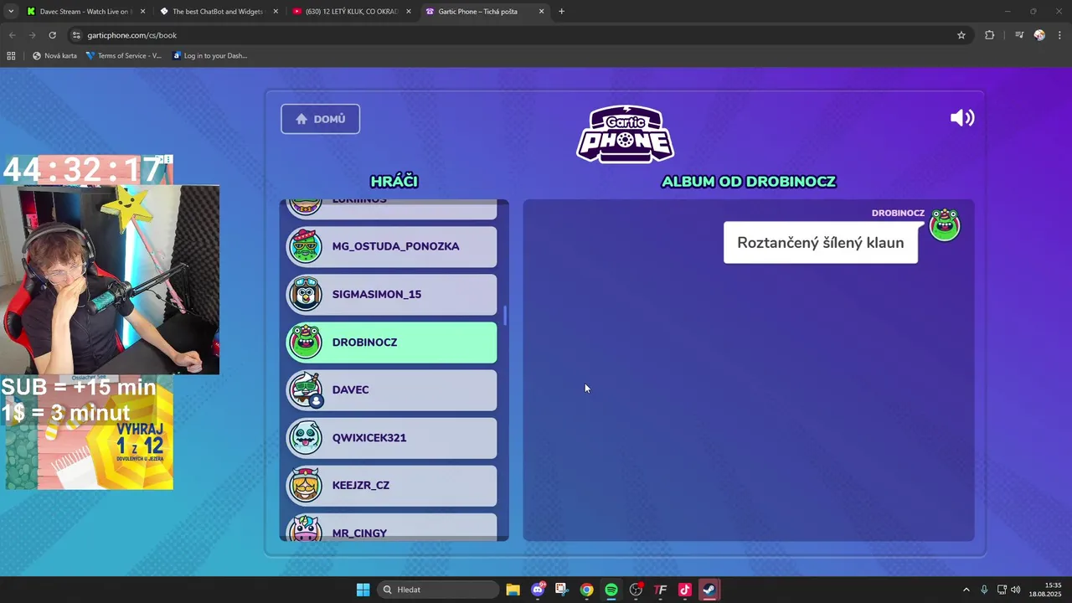Go back in browser history

(x=12, y=35)
